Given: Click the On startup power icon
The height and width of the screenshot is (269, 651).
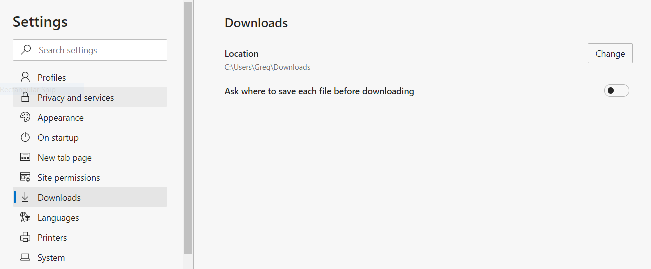Looking at the screenshot, I should pyautogui.click(x=25, y=137).
